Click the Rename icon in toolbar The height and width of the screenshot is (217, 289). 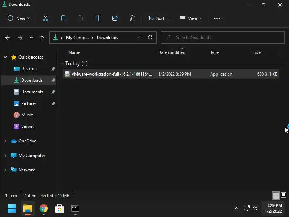[98, 18]
